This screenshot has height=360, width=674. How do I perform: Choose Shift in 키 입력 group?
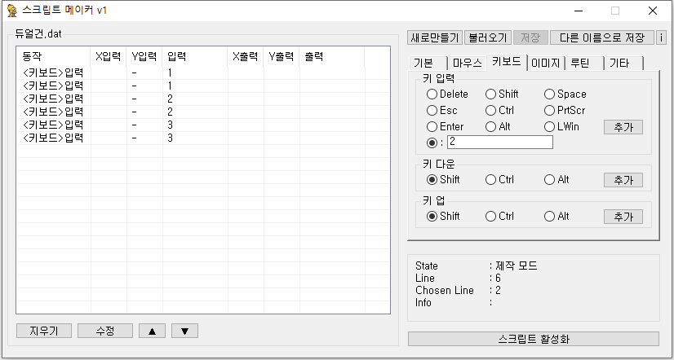[502, 94]
